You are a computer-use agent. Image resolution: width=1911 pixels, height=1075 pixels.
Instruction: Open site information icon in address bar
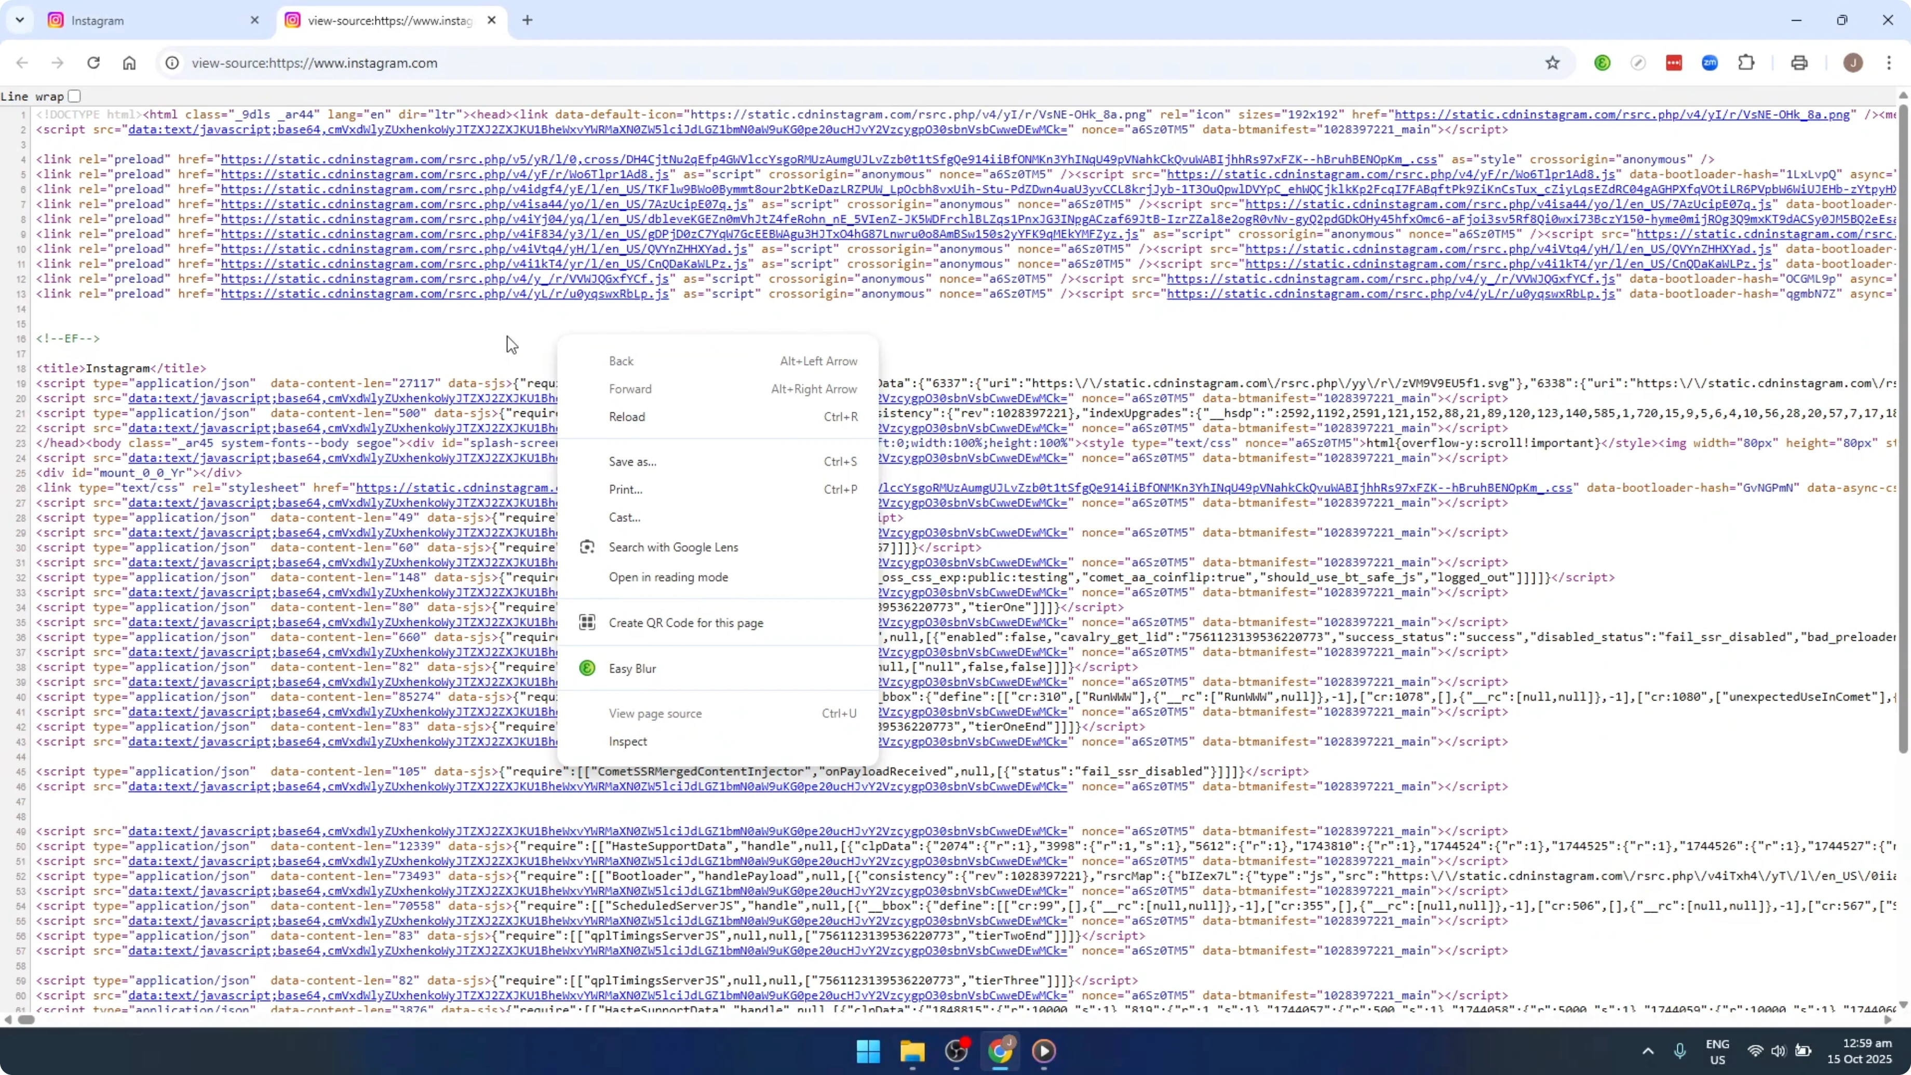tap(171, 63)
